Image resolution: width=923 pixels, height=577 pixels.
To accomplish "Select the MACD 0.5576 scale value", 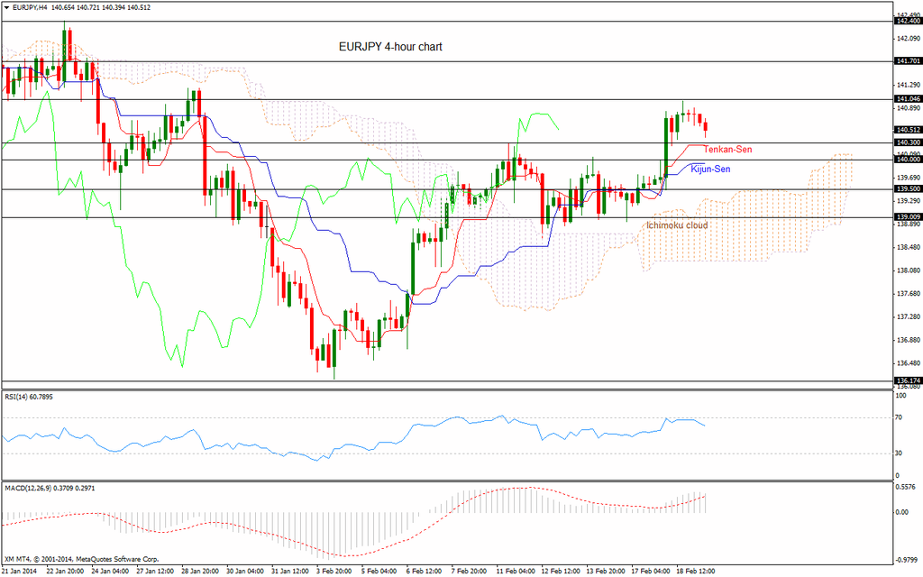I will (905, 488).
